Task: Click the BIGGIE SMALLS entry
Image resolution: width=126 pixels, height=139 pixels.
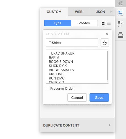Action: (61, 70)
